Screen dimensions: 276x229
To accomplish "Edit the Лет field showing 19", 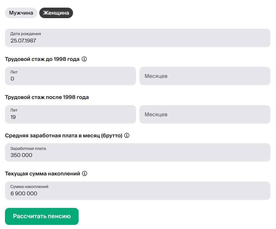I will pos(70,114).
